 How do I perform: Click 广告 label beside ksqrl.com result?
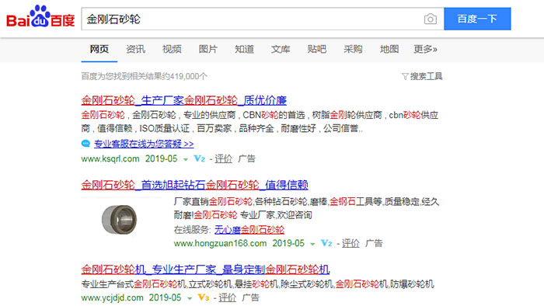tap(246, 158)
